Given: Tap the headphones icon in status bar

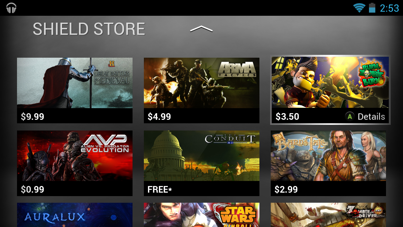Looking at the screenshot, I should point(11,8).
